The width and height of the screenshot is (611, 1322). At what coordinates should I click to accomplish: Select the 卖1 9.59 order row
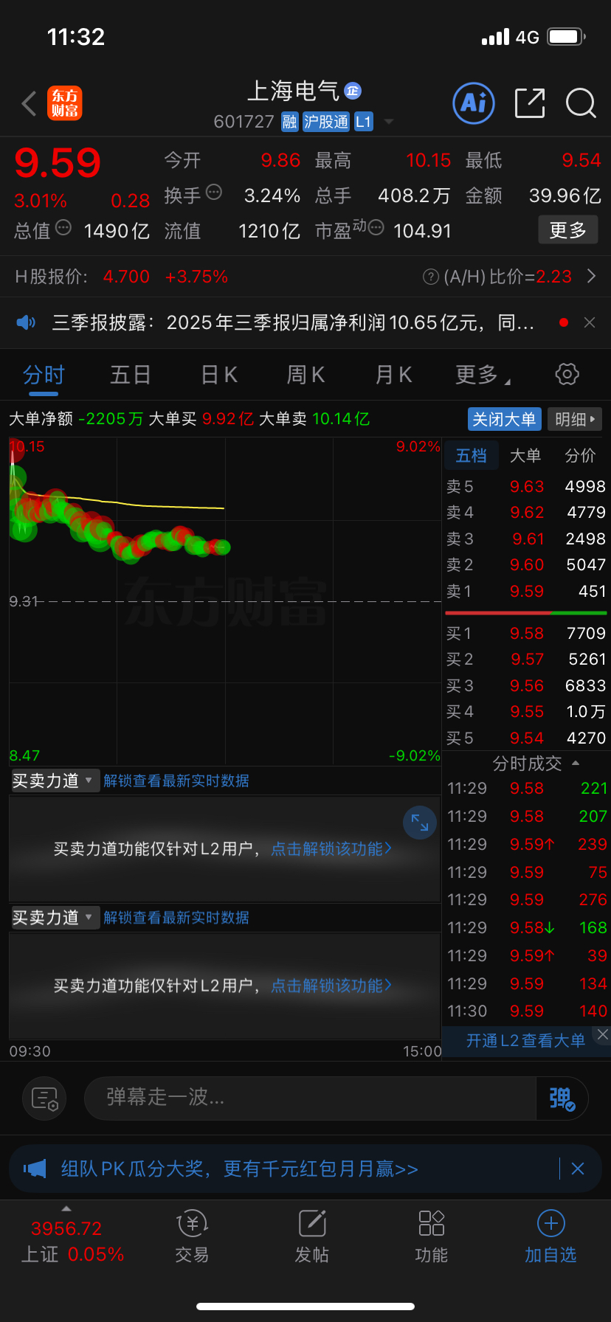click(x=526, y=591)
